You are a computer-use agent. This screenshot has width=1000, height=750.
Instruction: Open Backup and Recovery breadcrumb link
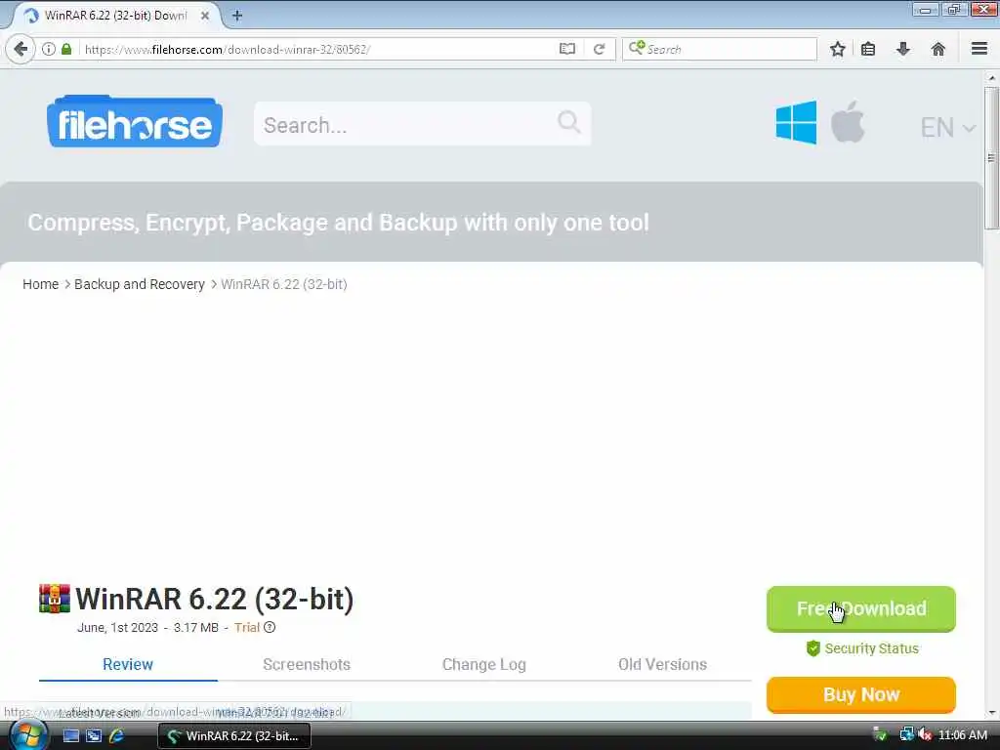140,284
